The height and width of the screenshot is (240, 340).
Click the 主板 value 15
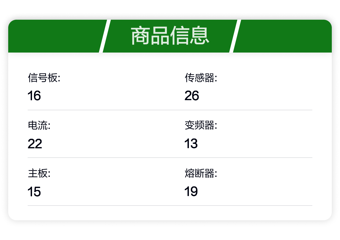pos(34,192)
